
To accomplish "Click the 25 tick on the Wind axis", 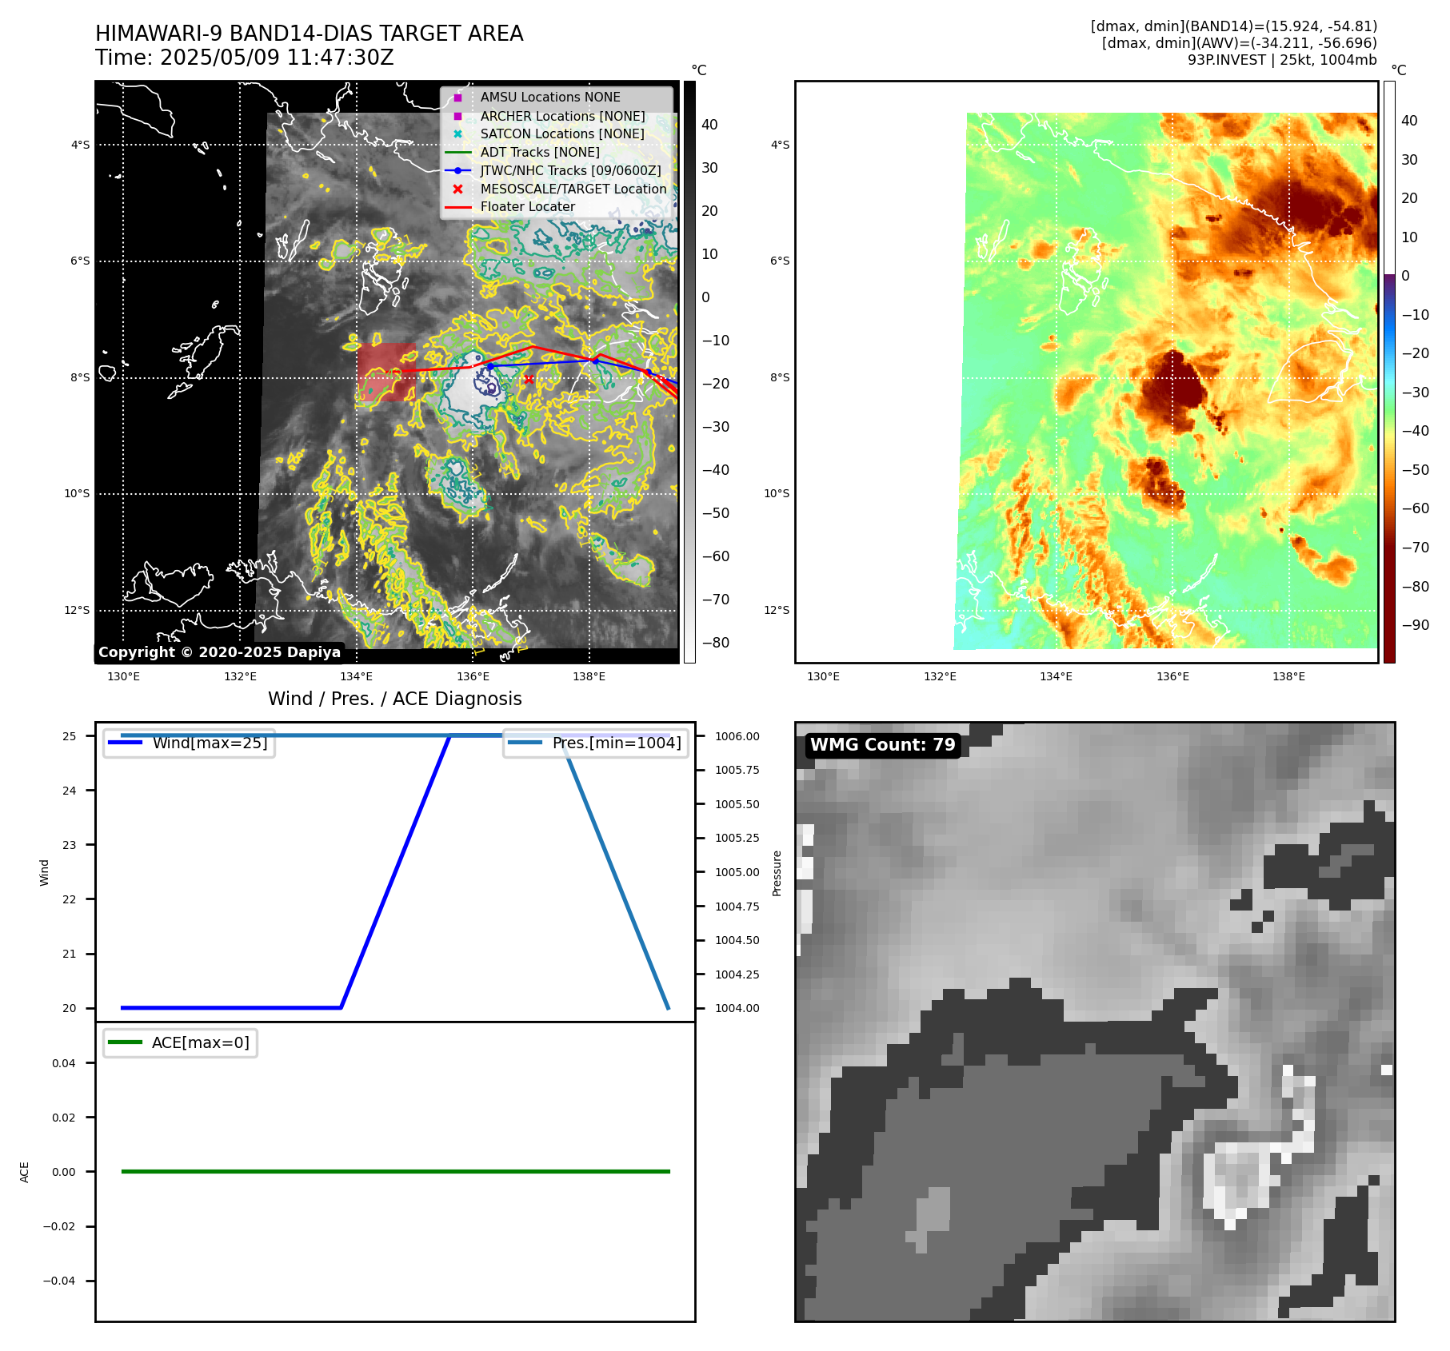I will (x=70, y=736).
